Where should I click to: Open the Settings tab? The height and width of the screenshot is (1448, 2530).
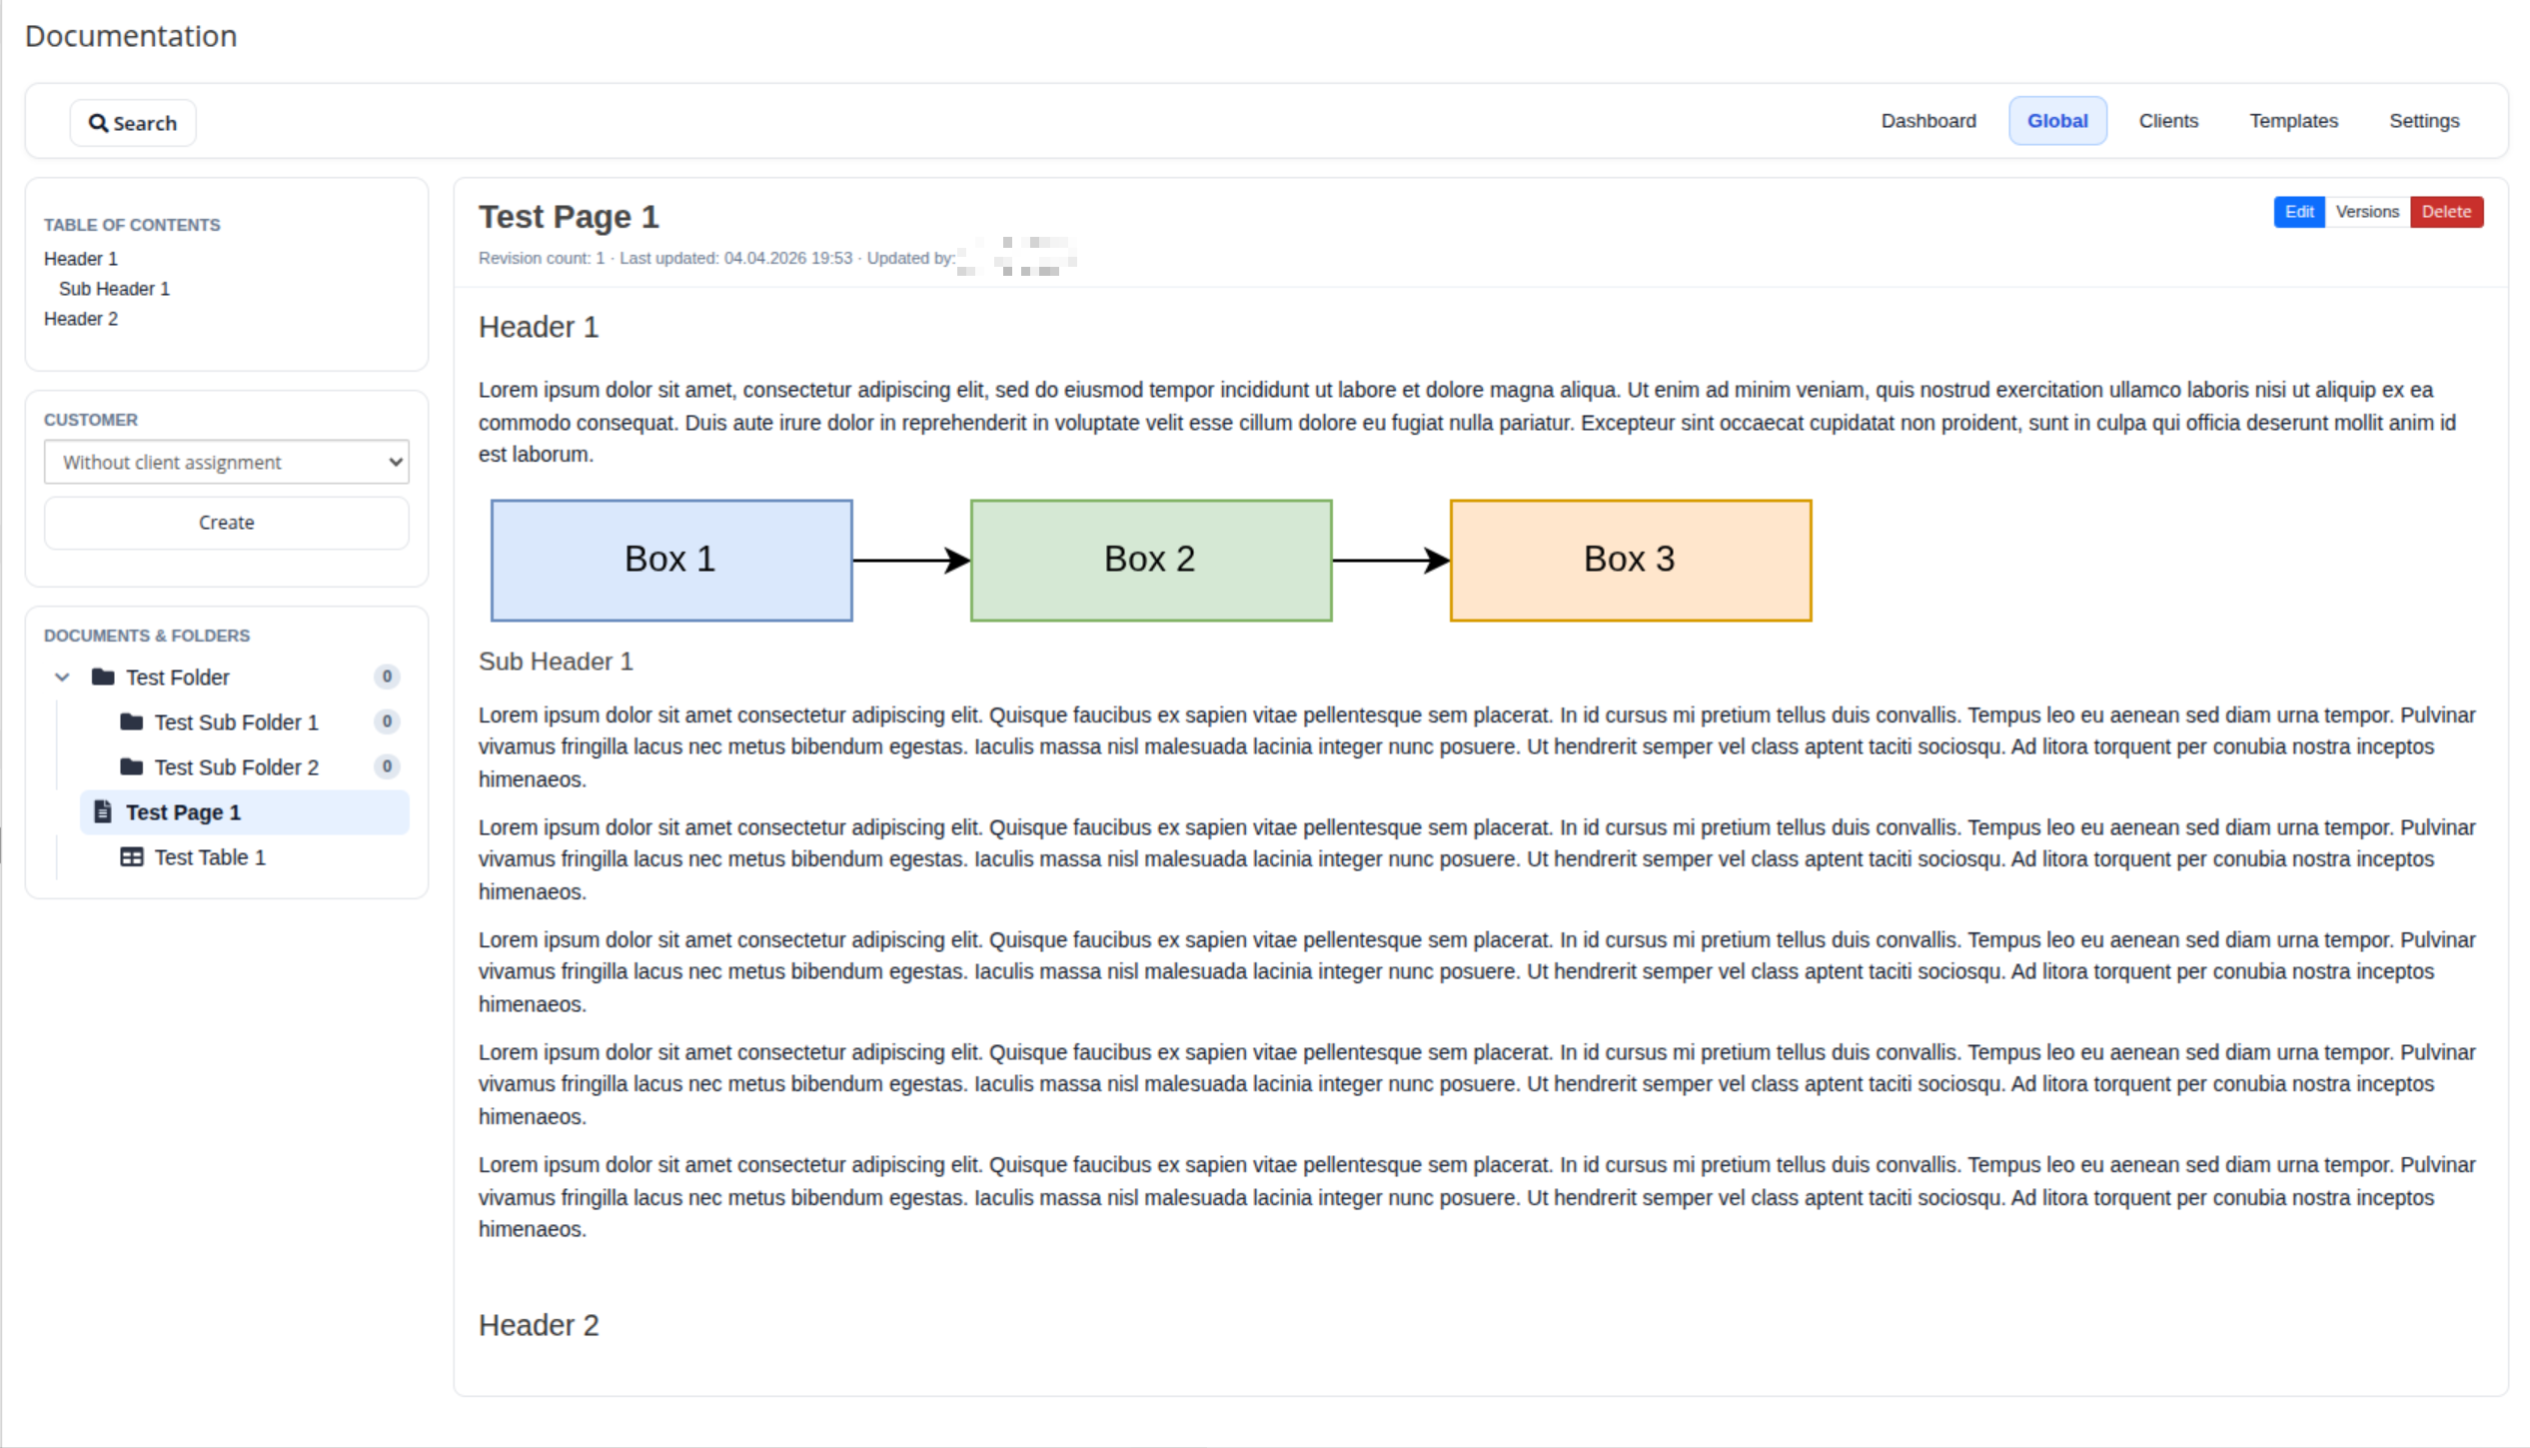click(x=2423, y=121)
